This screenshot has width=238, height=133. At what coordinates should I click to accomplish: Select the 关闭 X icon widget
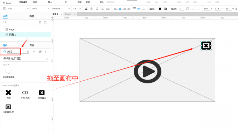pos(8,94)
